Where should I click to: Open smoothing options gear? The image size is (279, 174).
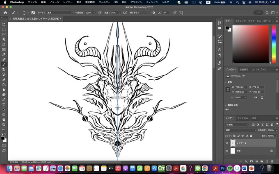[154, 13]
